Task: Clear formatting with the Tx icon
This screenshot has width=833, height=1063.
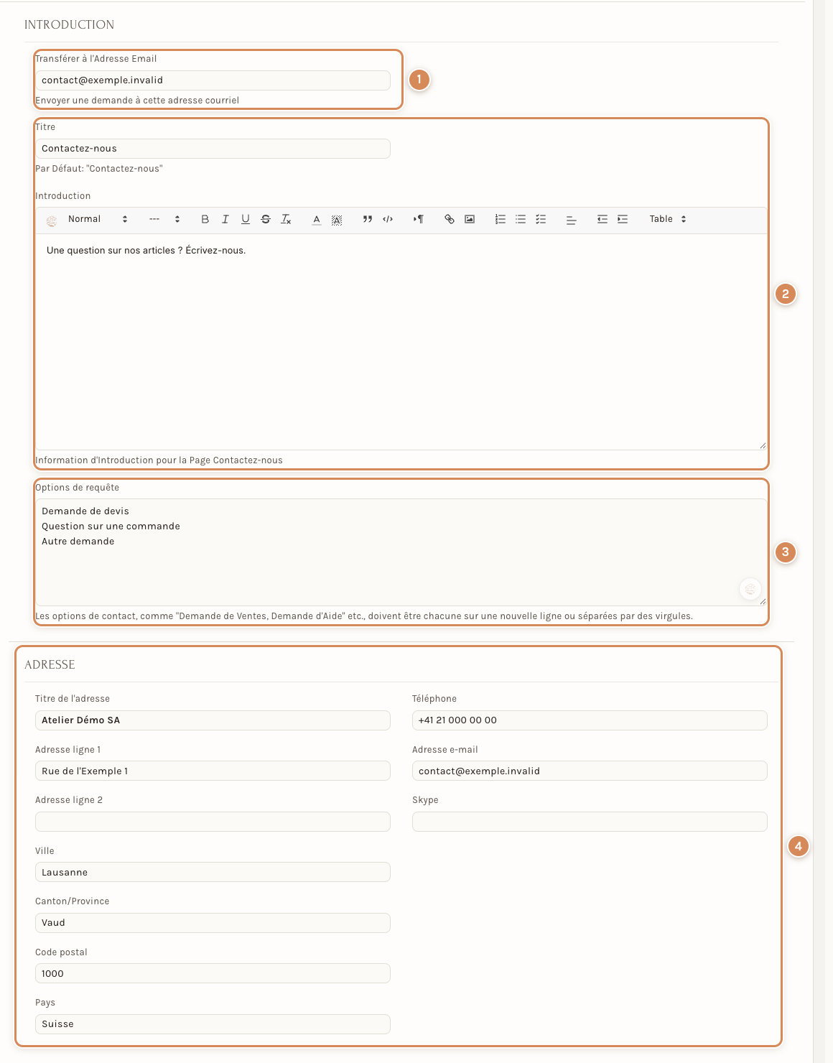Action: (286, 219)
